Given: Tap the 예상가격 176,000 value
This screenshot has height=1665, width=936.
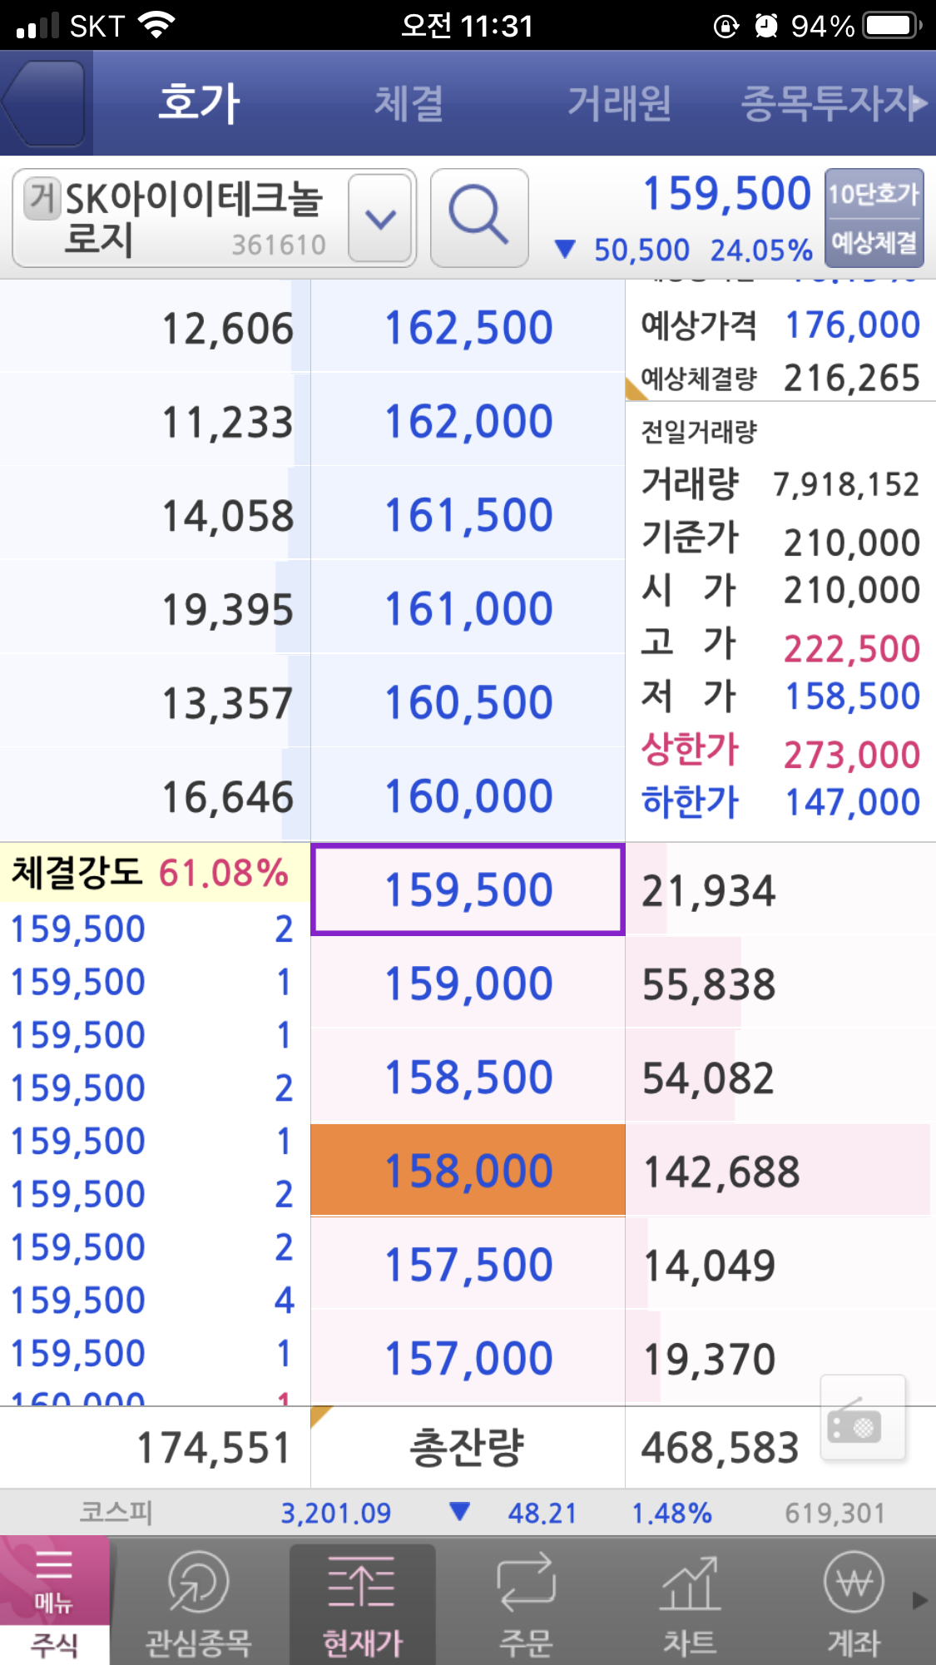Looking at the screenshot, I should (x=853, y=325).
